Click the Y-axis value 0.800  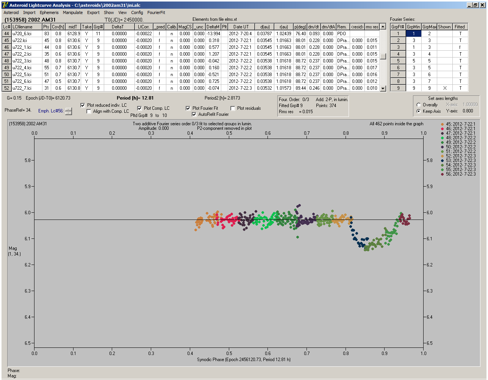coord(468,111)
